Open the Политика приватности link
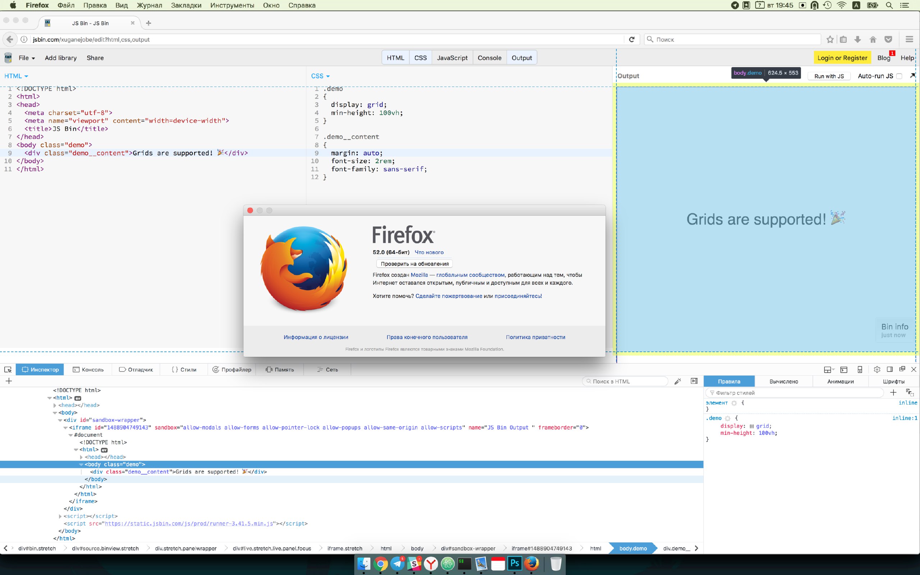This screenshot has height=575, width=920. pyautogui.click(x=535, y=337)
